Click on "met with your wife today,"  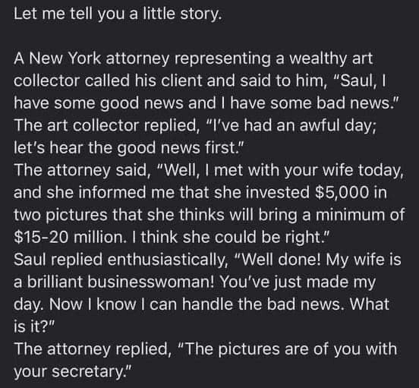click(308, 170)
